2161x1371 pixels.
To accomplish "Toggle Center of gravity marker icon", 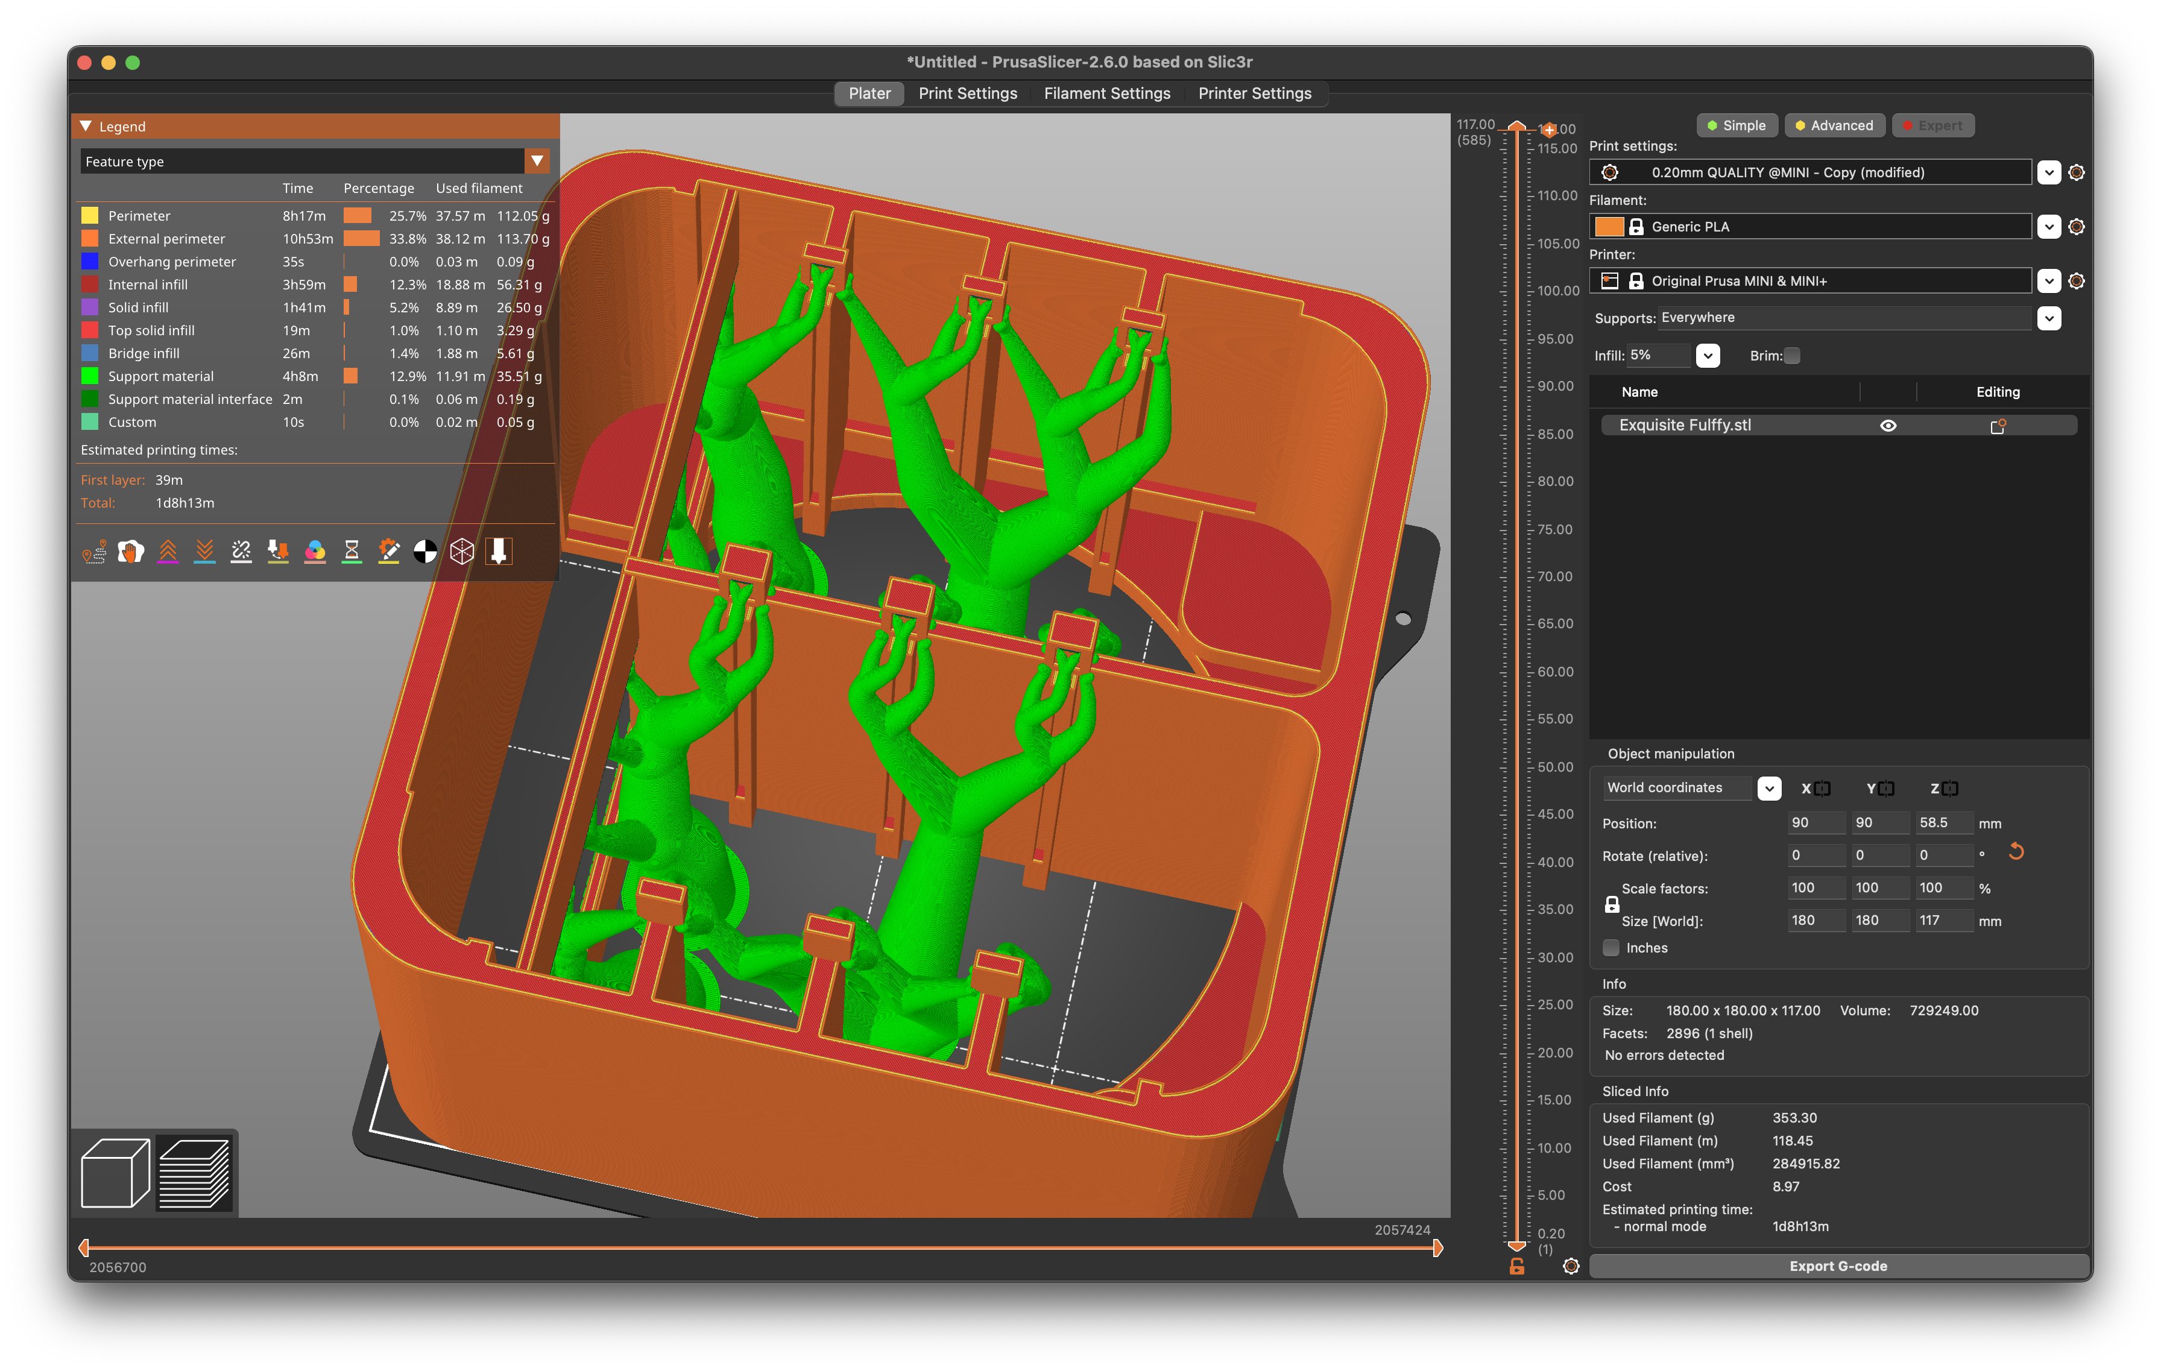I will pyautogui.click(x=425, y=552).
